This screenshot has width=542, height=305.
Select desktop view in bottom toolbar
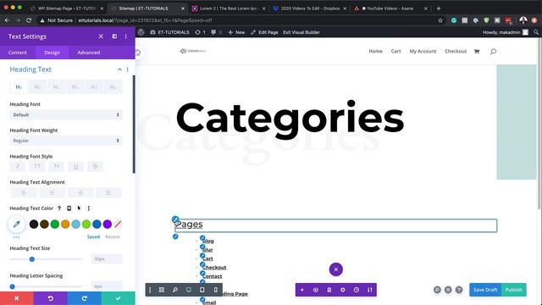point(188,290)
